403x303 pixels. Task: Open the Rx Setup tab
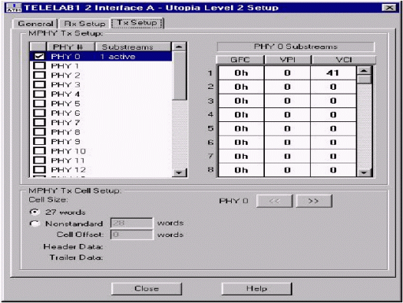(84, 24)
